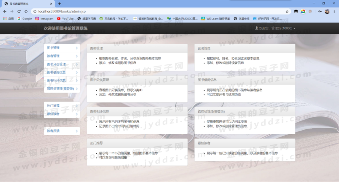Open a new tab with plus button
The width and height of the screenshot is (339, 182).
click(x=59, y=4)
